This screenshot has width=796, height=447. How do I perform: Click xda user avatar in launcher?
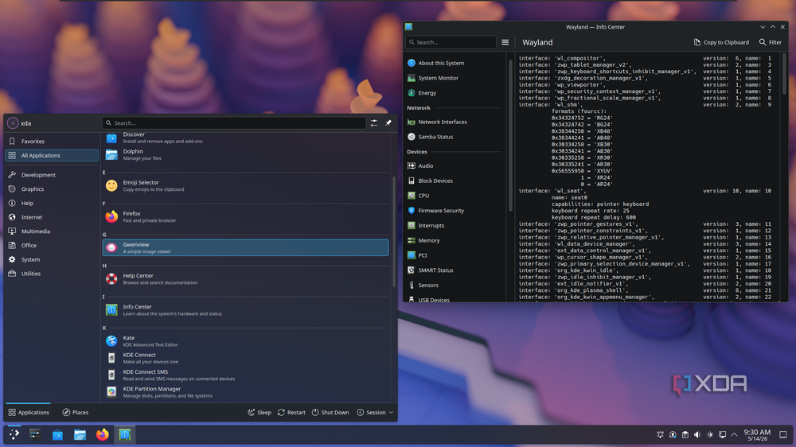click(13, 122)
